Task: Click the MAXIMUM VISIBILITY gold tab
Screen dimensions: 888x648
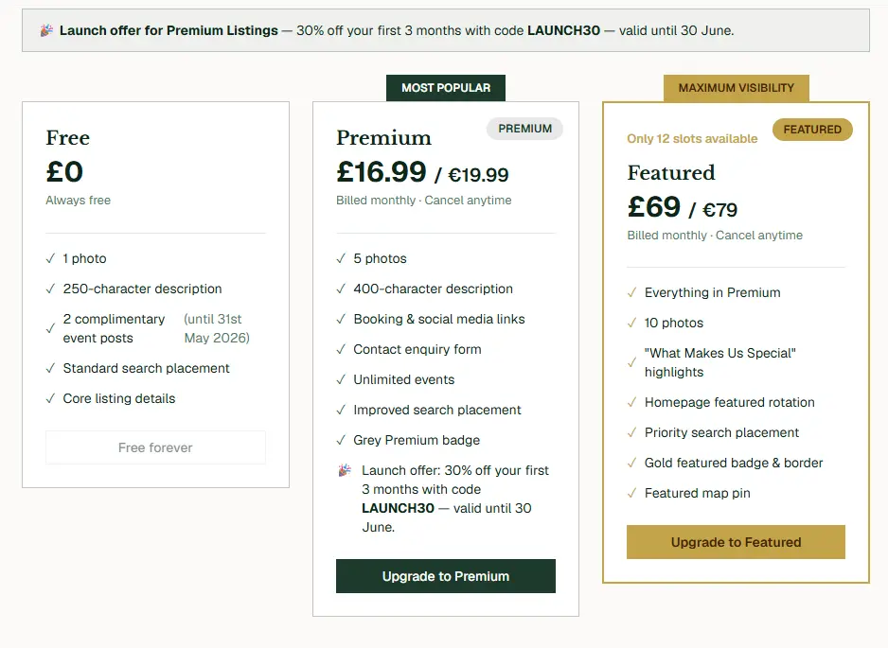Action: coord(737,88)
